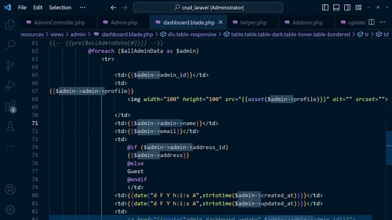This screenshot has height=220, width=392.
Task: Click the dashboard.blade.php breadcrumb
Action: (x=127, y=34)
